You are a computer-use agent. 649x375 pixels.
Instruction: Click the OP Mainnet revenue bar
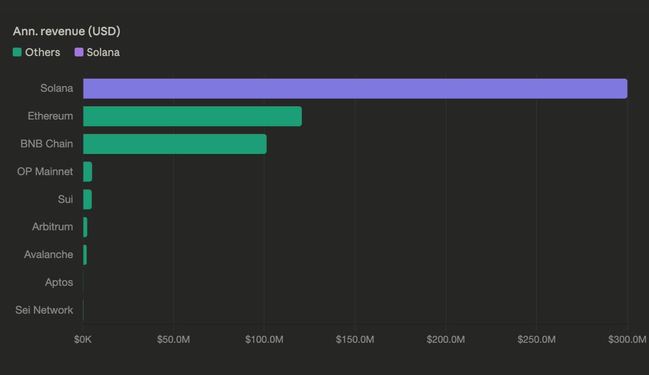click(88, 172)
